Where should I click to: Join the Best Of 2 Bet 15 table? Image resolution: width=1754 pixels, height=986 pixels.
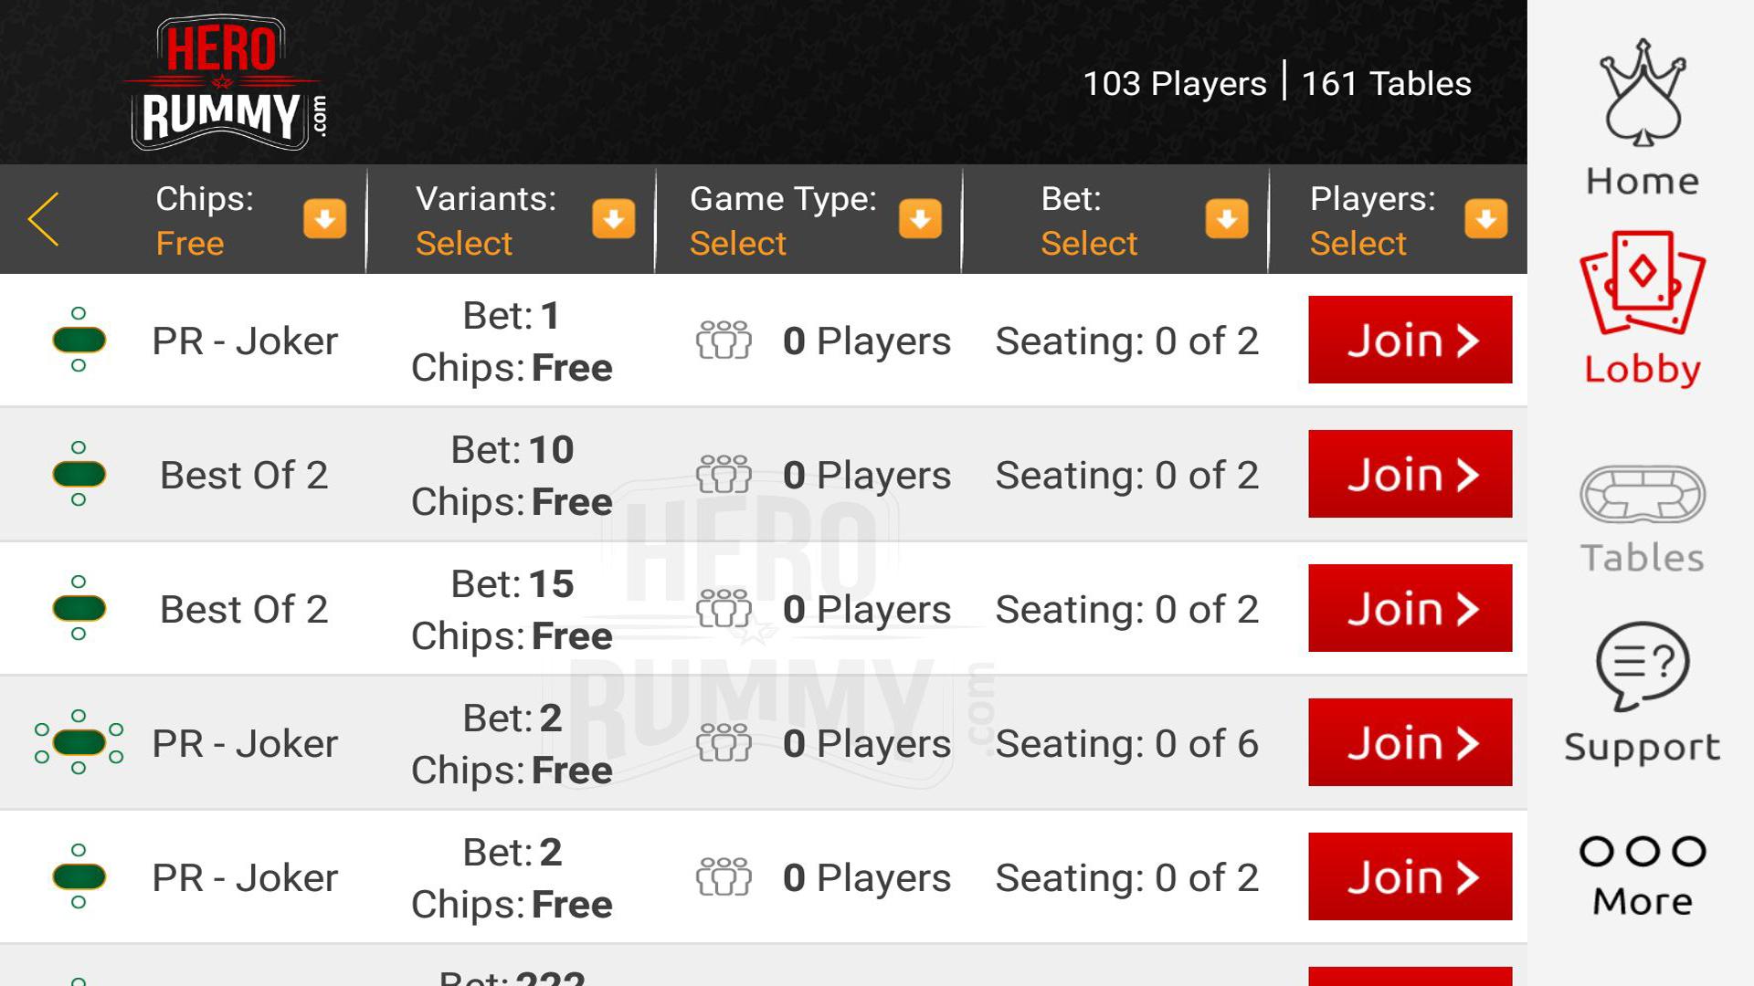[x=1410, y=608]
